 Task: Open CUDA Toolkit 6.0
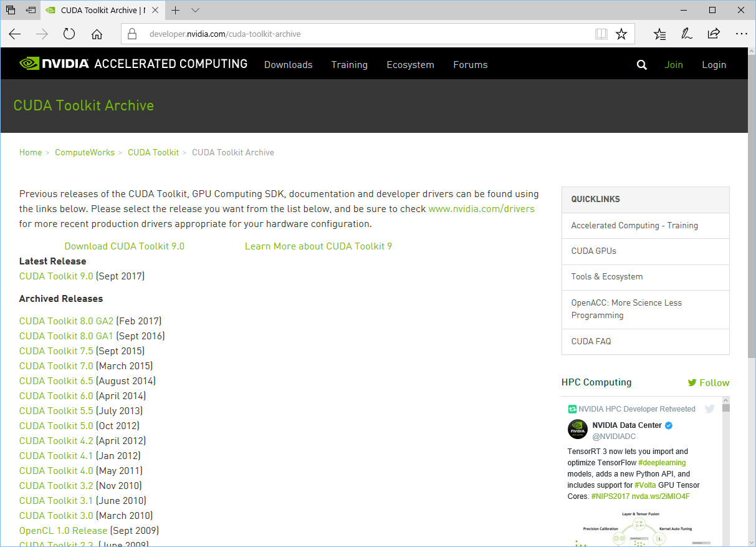pos(56,396)
